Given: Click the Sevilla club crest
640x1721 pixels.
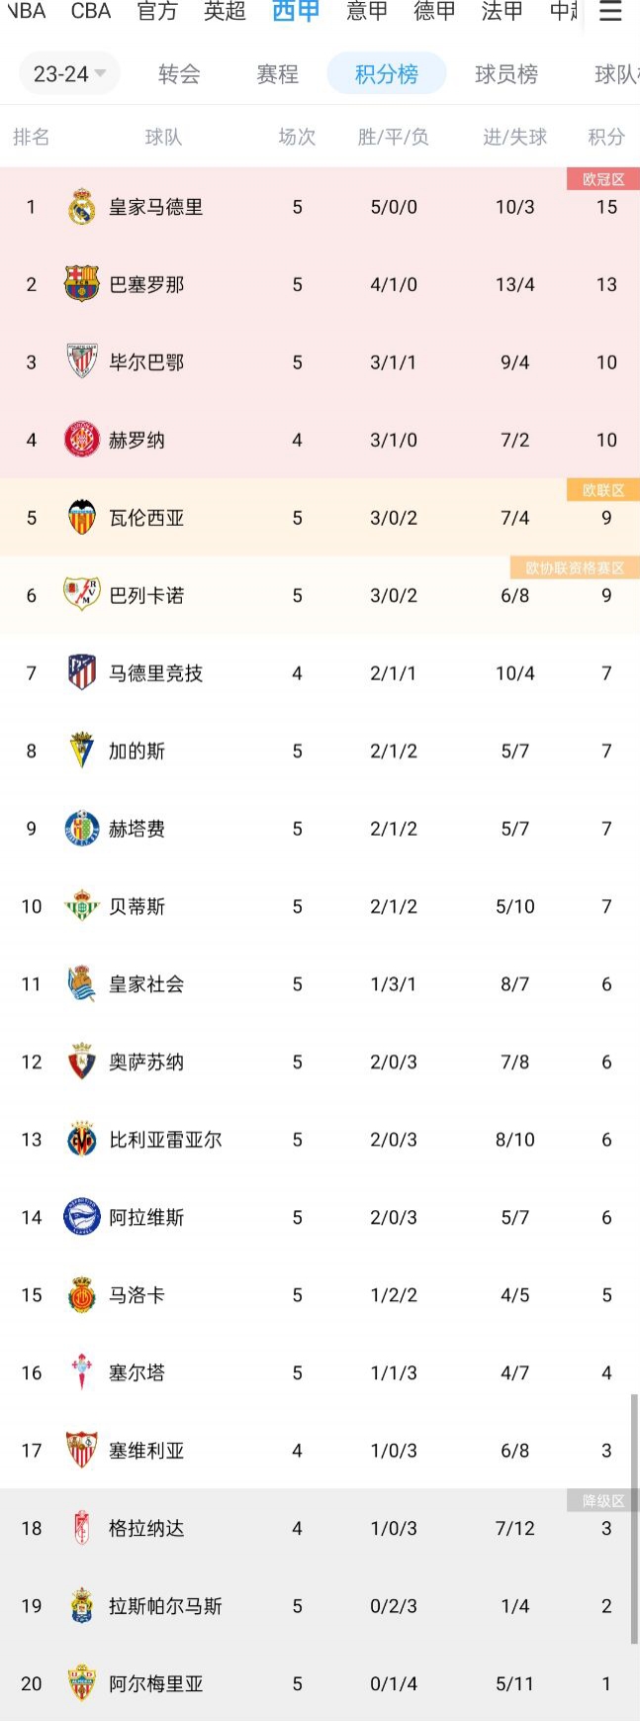Looking at the screenshot, I should (82, 1451).
